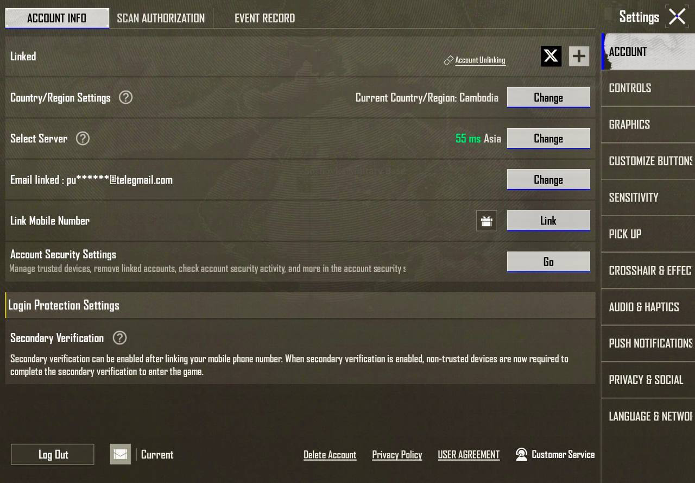Open the Push Notifications category
Screen dimensions: 695x483
[648, 343]
